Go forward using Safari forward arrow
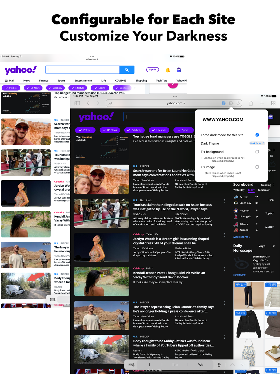 98,103
